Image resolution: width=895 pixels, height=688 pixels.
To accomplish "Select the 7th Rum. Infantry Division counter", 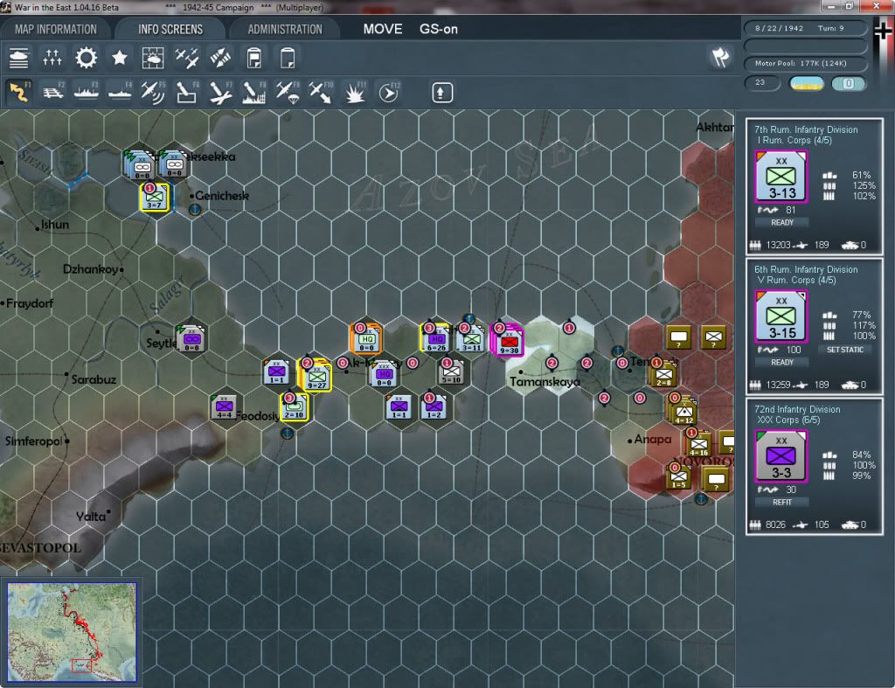I will pos(781,177).
